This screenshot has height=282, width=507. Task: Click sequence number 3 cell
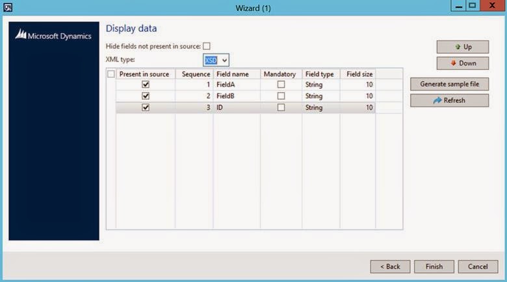click(194, 108)
